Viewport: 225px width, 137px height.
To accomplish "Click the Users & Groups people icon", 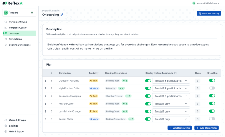I will [x=6, y=120].
